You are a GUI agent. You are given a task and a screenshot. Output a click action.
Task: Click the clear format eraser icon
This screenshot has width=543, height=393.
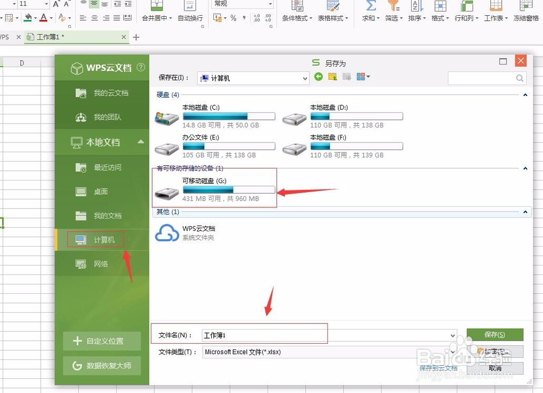[x=62, y=17]
